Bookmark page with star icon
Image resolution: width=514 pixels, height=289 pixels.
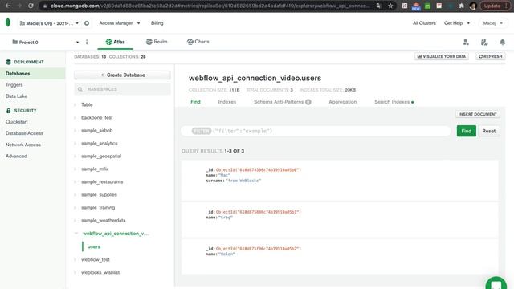tap(390, 6)
